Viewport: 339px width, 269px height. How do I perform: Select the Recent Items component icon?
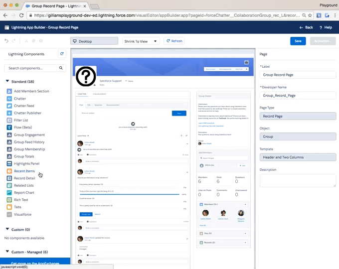(9, 171)
